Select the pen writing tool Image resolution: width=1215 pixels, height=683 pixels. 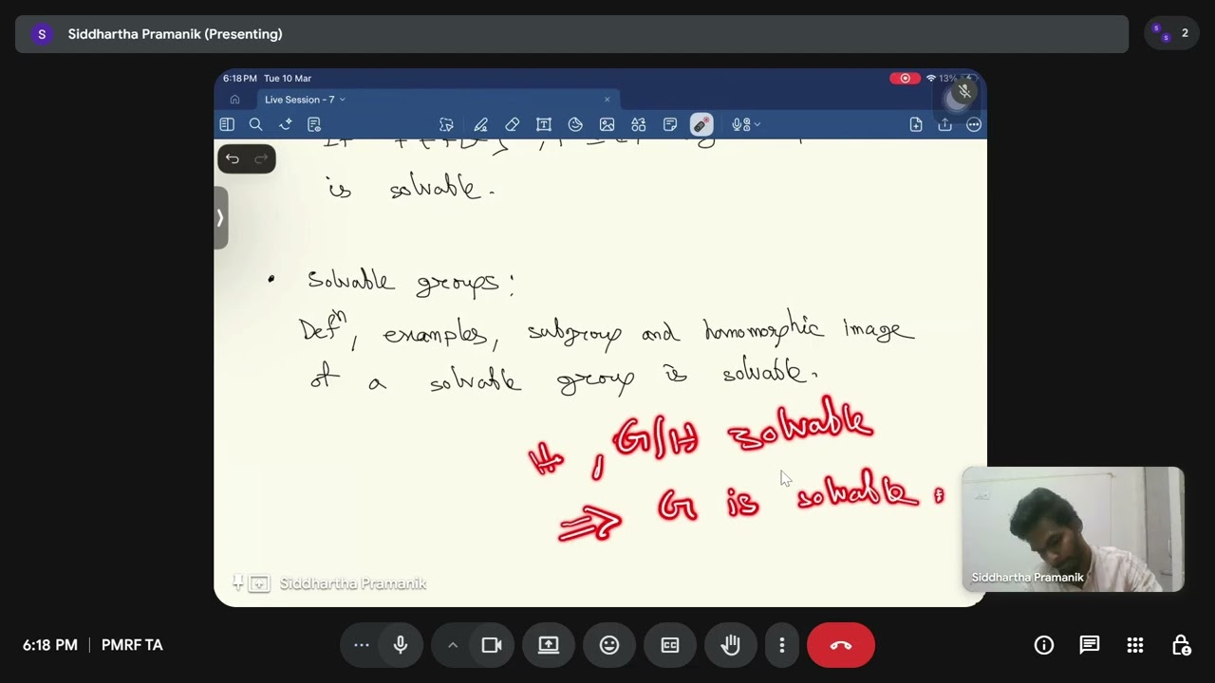coord(481,124)
